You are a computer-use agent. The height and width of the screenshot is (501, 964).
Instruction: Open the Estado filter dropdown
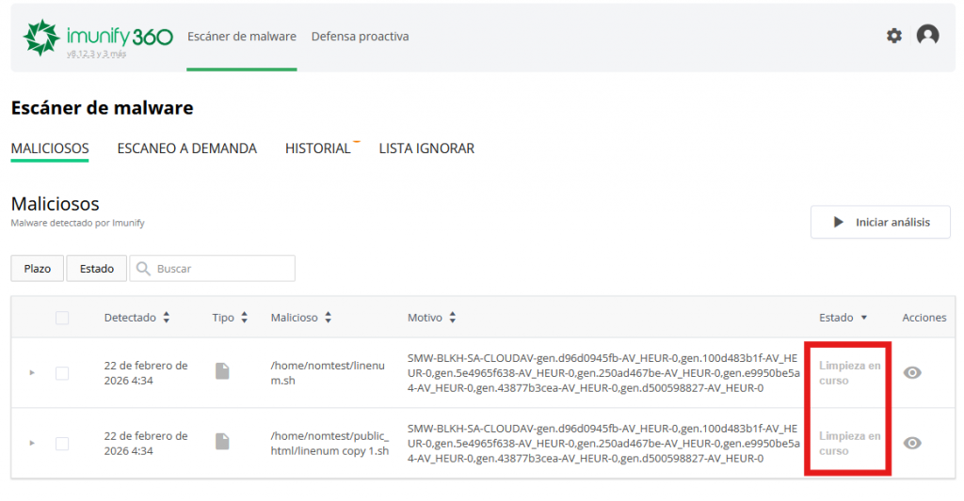96,269
